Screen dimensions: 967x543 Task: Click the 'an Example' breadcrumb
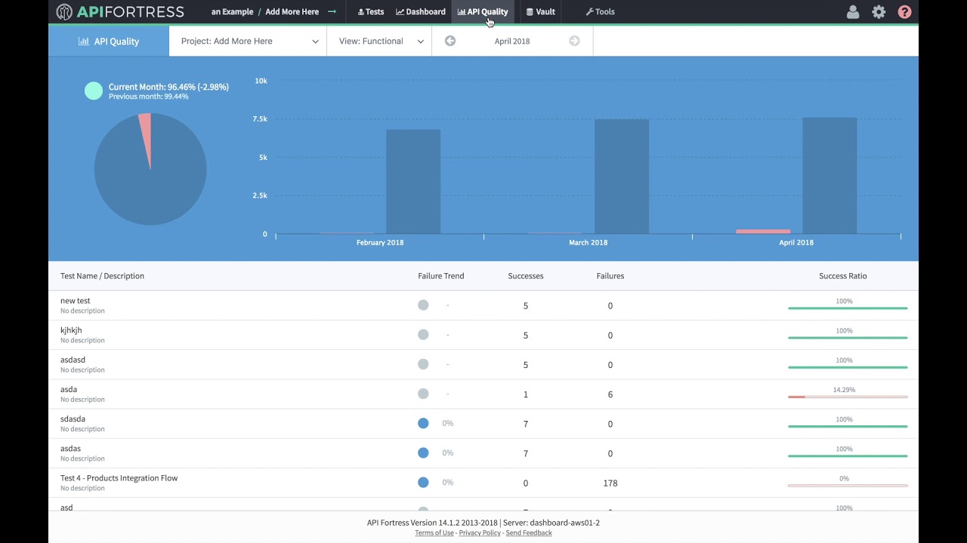pyautogui.click(x=232, y=11)
